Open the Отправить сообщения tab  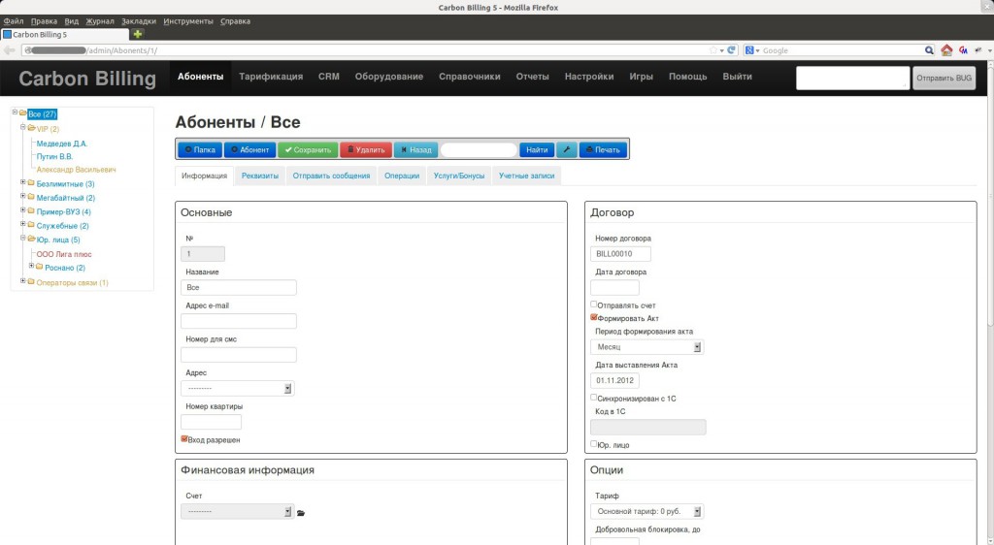tap(332, 176)
